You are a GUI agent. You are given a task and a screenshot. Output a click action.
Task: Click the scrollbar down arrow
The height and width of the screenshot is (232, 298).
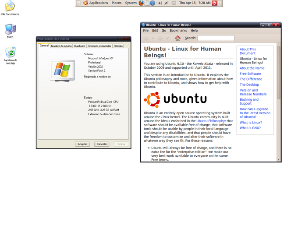(279, 159)
